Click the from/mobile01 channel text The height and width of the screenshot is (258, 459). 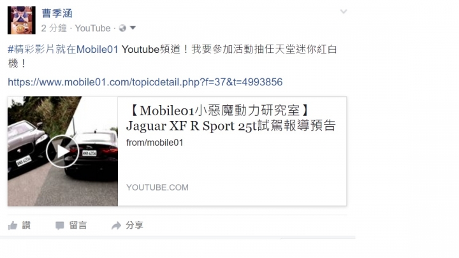coord(154,143)
